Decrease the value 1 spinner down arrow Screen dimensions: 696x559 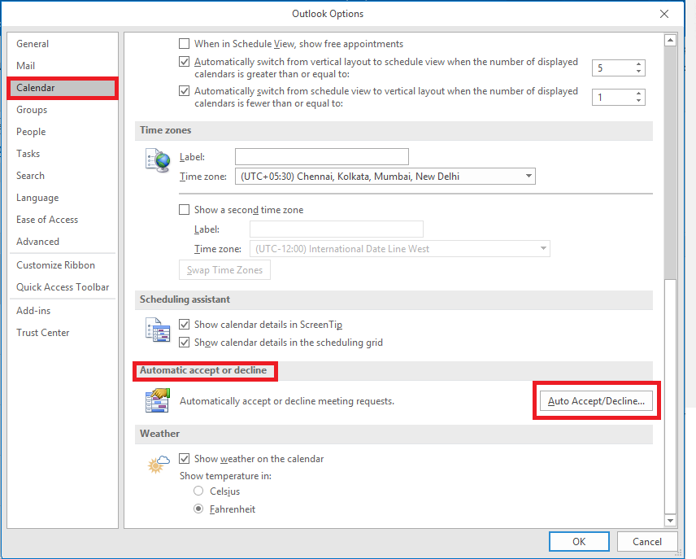tap(638, 101)
